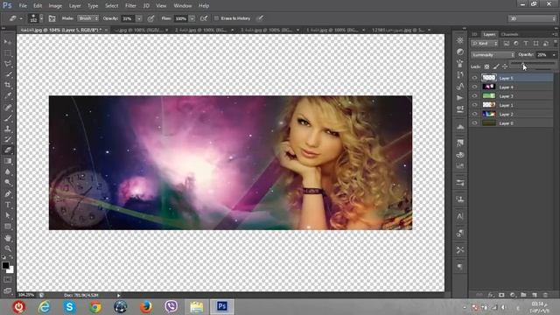Screen dimensions: 560x315
Task: Click the foreground color swatch
Action: [5, 265]
